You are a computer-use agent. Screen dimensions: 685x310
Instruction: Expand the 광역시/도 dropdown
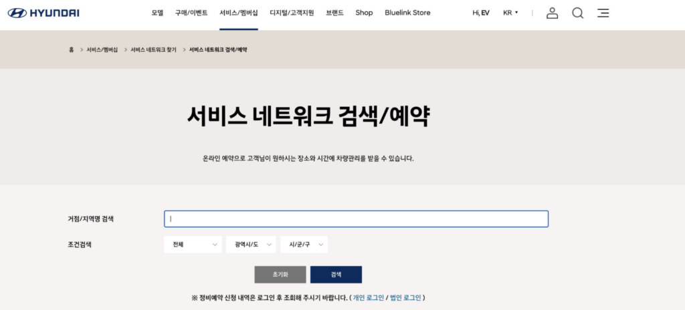[x=251, y=245]
